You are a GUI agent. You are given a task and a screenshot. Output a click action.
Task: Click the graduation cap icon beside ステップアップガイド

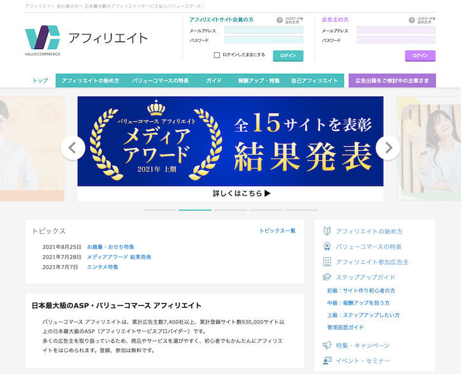coord(327,277)
